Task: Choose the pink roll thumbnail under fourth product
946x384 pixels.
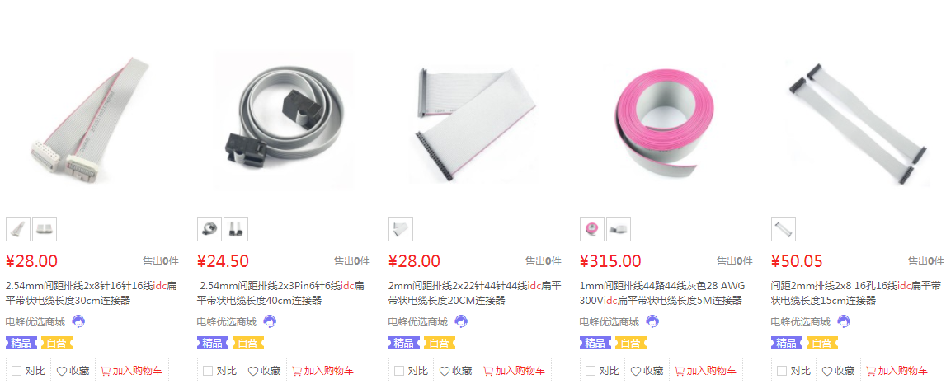Action: pyautogui.click(x=592, y=229)
